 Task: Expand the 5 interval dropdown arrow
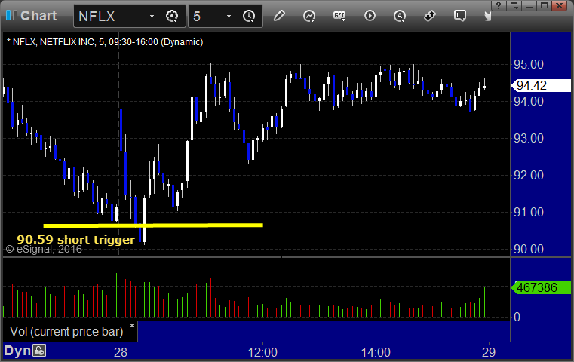[229, 17]
